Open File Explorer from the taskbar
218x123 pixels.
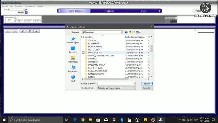[x=91, y=120]
